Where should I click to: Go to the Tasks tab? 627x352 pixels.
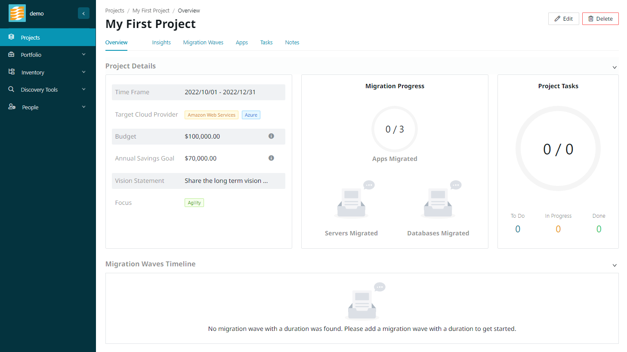(266, 43)
